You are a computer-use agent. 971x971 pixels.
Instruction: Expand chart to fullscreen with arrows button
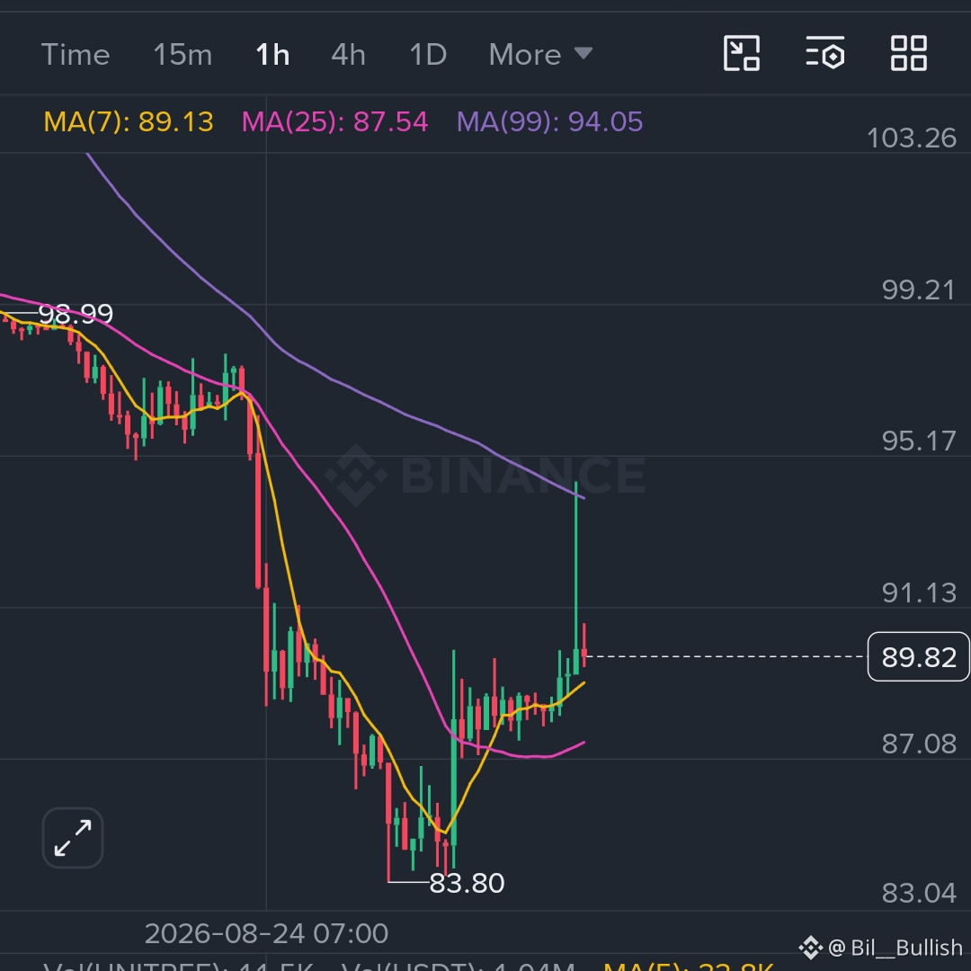(73, 838)
